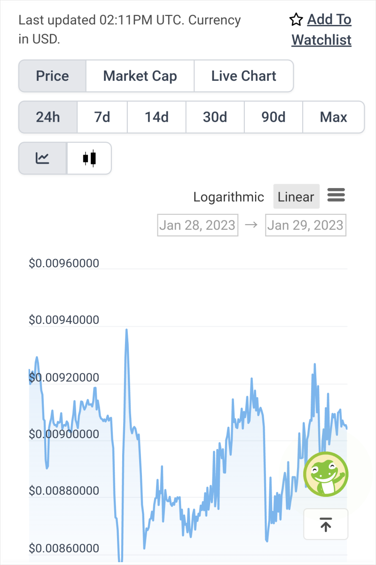Screen dimensions: 376x565
Task: Edit the end date Jan 29, 2023
Action: coord(305,225)
